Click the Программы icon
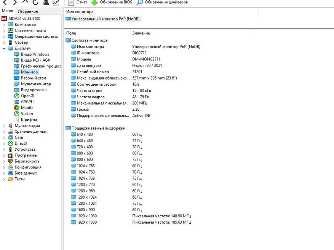 [x=10, y=155]
